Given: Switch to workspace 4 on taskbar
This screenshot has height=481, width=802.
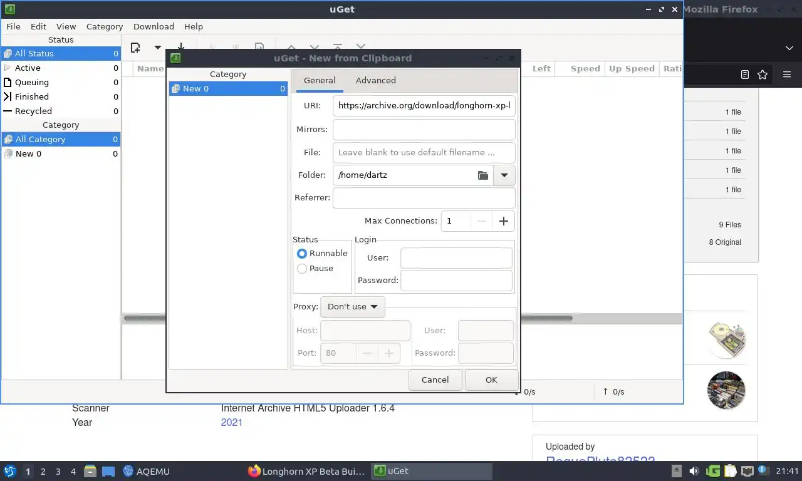Looking at the screenshot, I should pos(73,472).
